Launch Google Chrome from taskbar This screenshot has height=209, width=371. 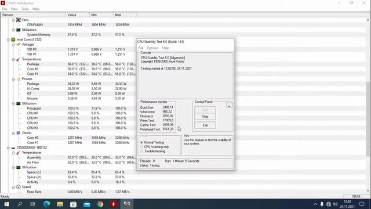tap(100, 204)
